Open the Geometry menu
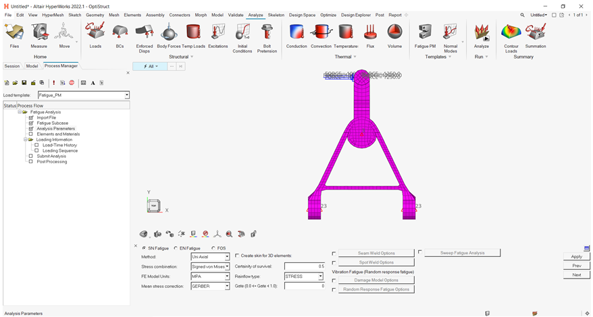This screenshot has width=593, height=317. (95, 14)
